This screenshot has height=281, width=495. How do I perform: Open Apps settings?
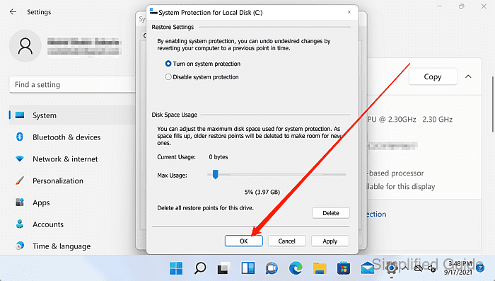pyautogui.click(x=73, y=202)
